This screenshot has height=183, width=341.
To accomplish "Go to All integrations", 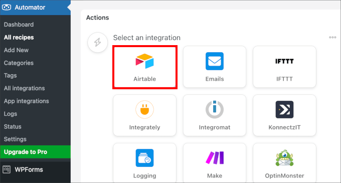I will tap(25, 88).
